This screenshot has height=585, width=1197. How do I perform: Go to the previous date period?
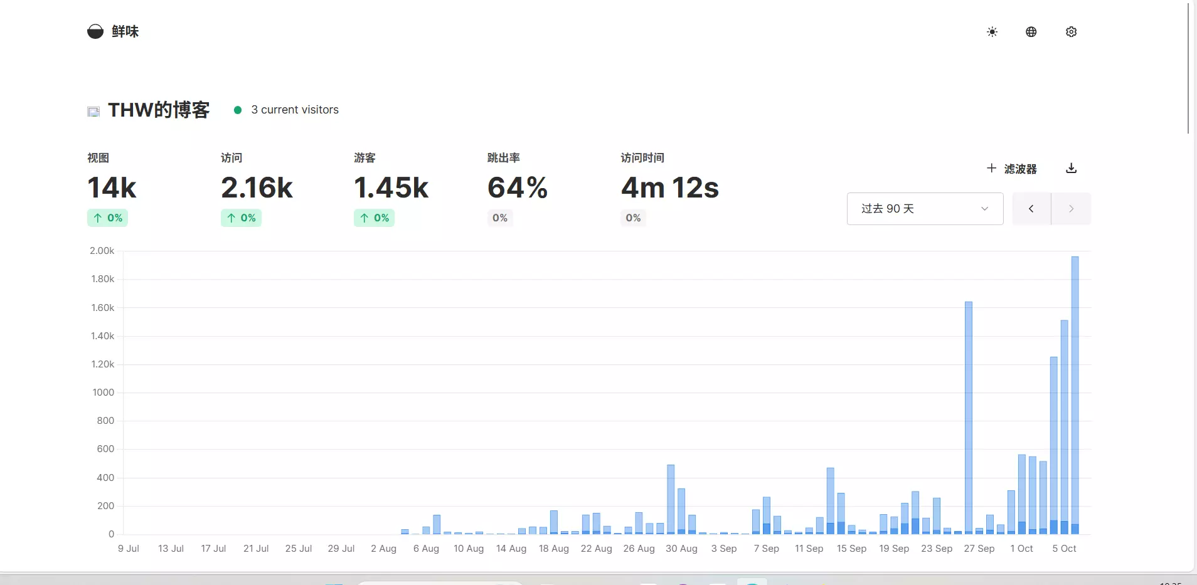point(1031,209)
